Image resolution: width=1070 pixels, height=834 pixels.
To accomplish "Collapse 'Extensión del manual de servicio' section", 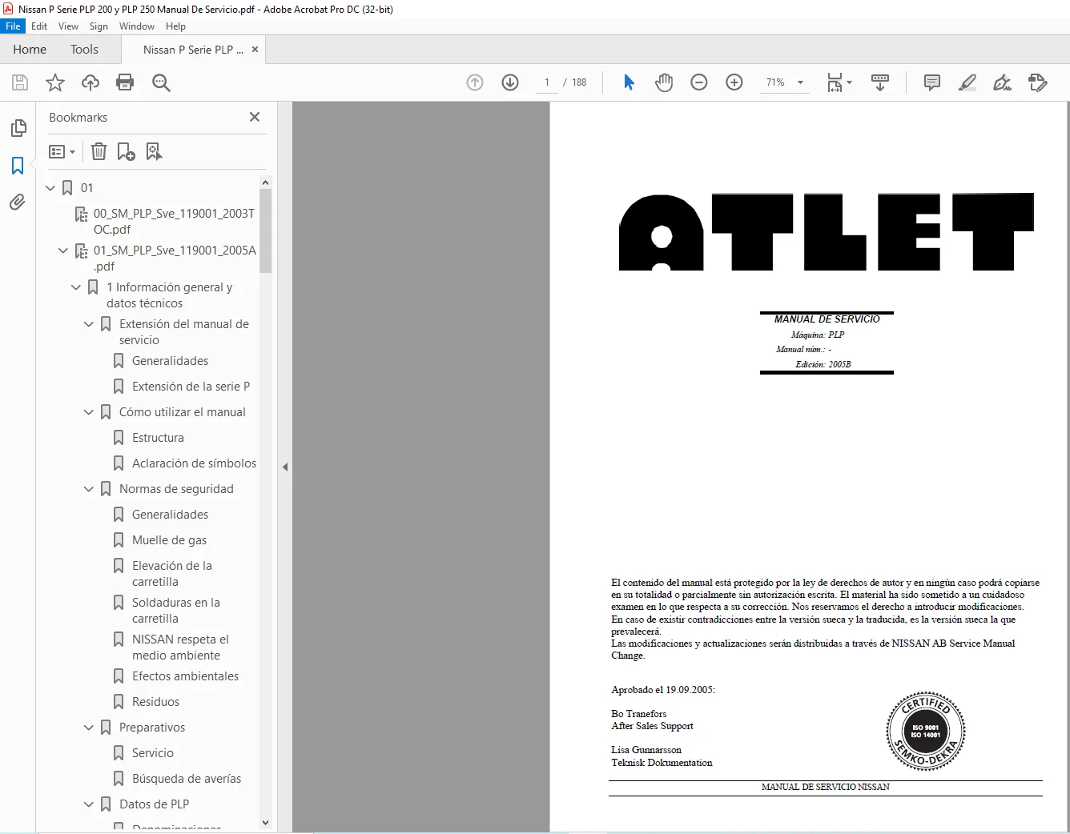I will [89, 324].
